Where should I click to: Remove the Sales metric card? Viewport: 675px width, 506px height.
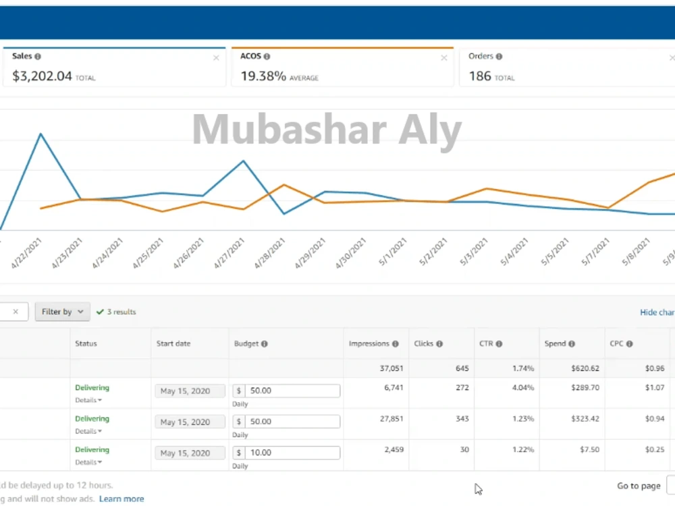216,57
